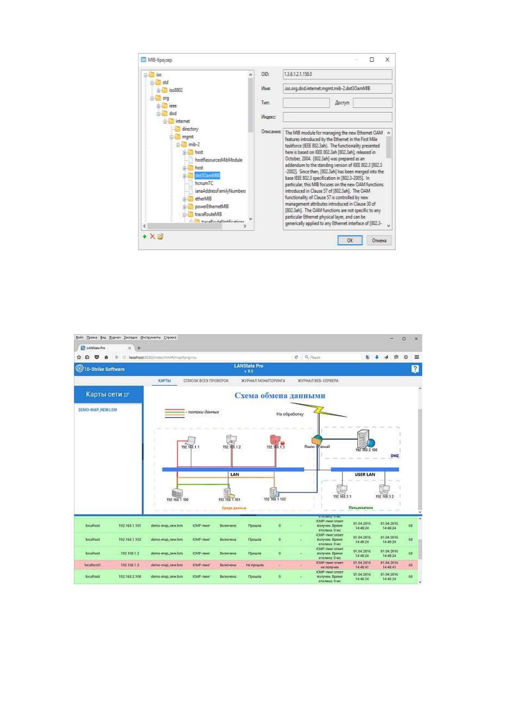This screenshot has width=509, height=721.
Task: Open the Файл menu in the browser
Action: click(79, 337)
